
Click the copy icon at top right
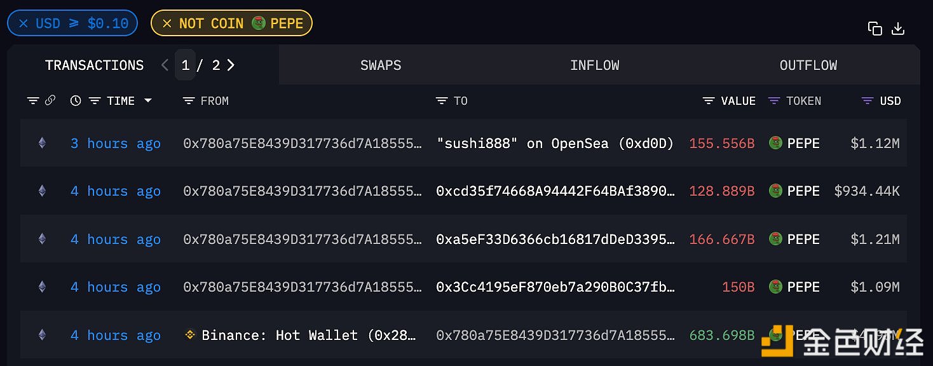875,29
